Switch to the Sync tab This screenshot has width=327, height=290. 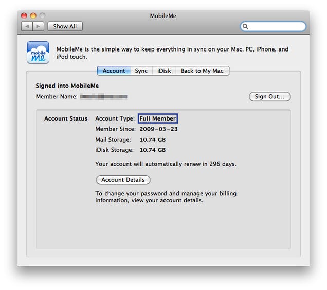pos(141,71)
